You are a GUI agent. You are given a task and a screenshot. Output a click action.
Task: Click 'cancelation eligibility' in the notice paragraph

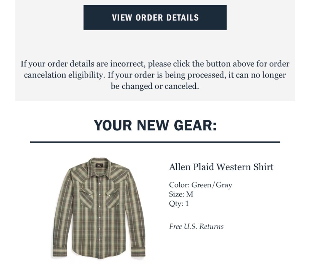(x=64, y=75)
